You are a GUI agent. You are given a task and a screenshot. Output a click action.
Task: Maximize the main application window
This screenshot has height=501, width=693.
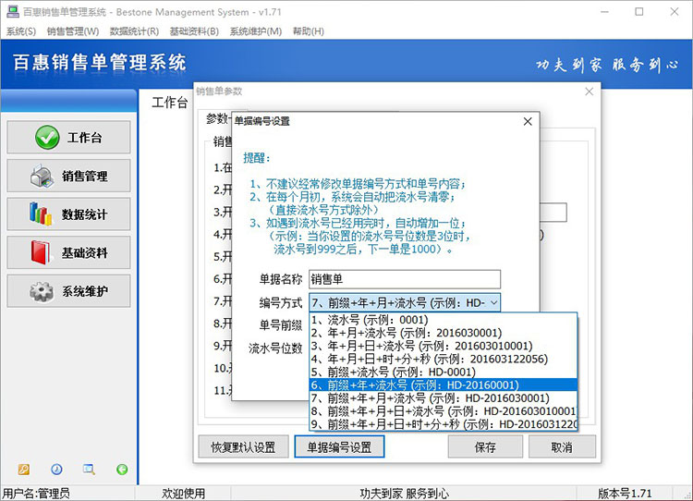point(639,12)
